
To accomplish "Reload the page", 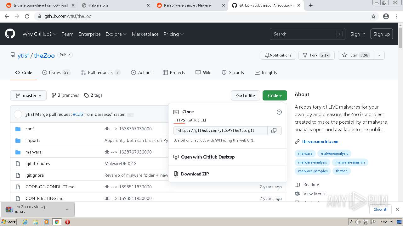I will coord(27,16).
